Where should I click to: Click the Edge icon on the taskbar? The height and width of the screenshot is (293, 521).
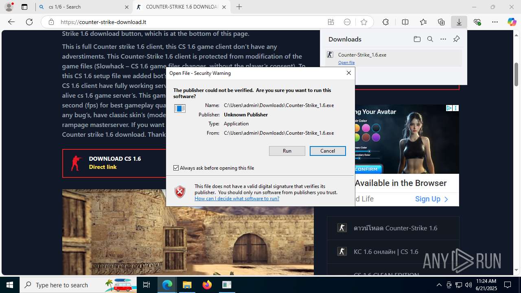click(x=167, y=285)
